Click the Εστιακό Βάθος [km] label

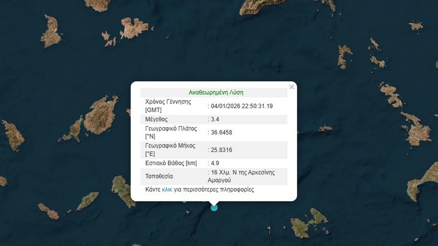point(171,163)
